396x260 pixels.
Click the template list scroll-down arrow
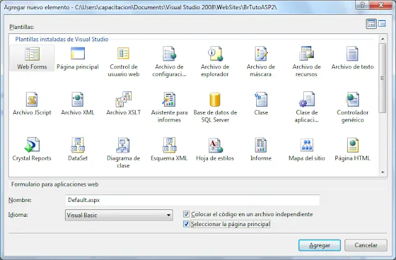(382, 172)
